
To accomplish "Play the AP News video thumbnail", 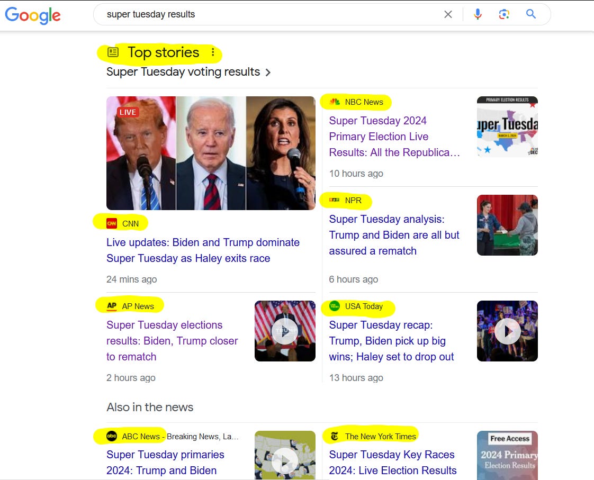I will pos(285,331).
